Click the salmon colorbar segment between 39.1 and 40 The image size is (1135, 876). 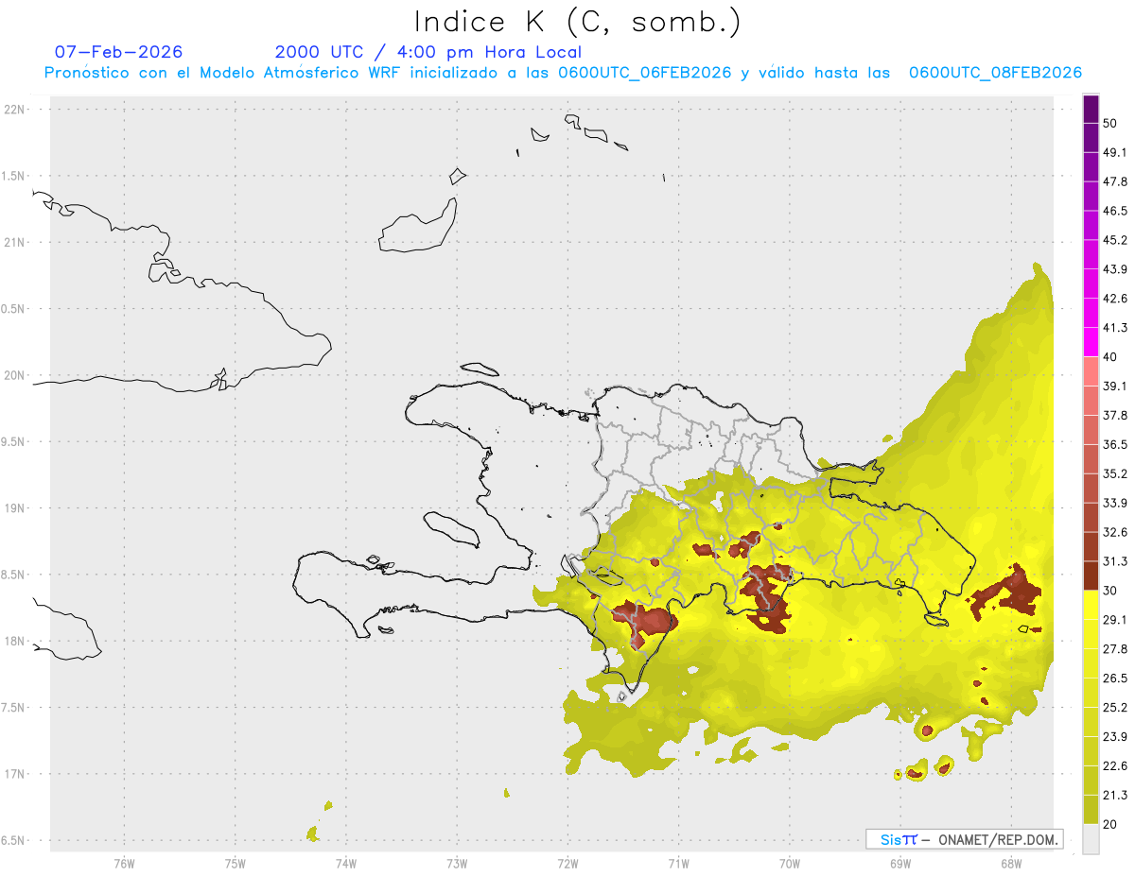tap(1091, 371)
